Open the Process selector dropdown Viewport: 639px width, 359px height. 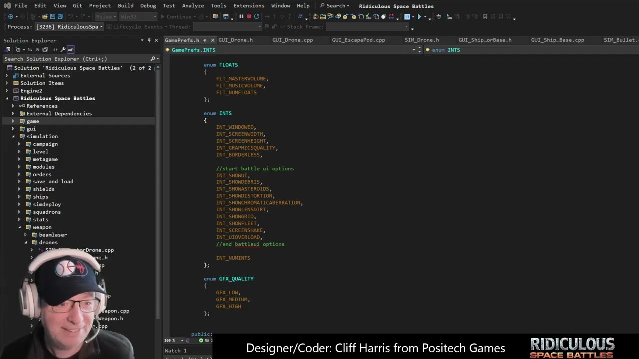click(69, 27)
